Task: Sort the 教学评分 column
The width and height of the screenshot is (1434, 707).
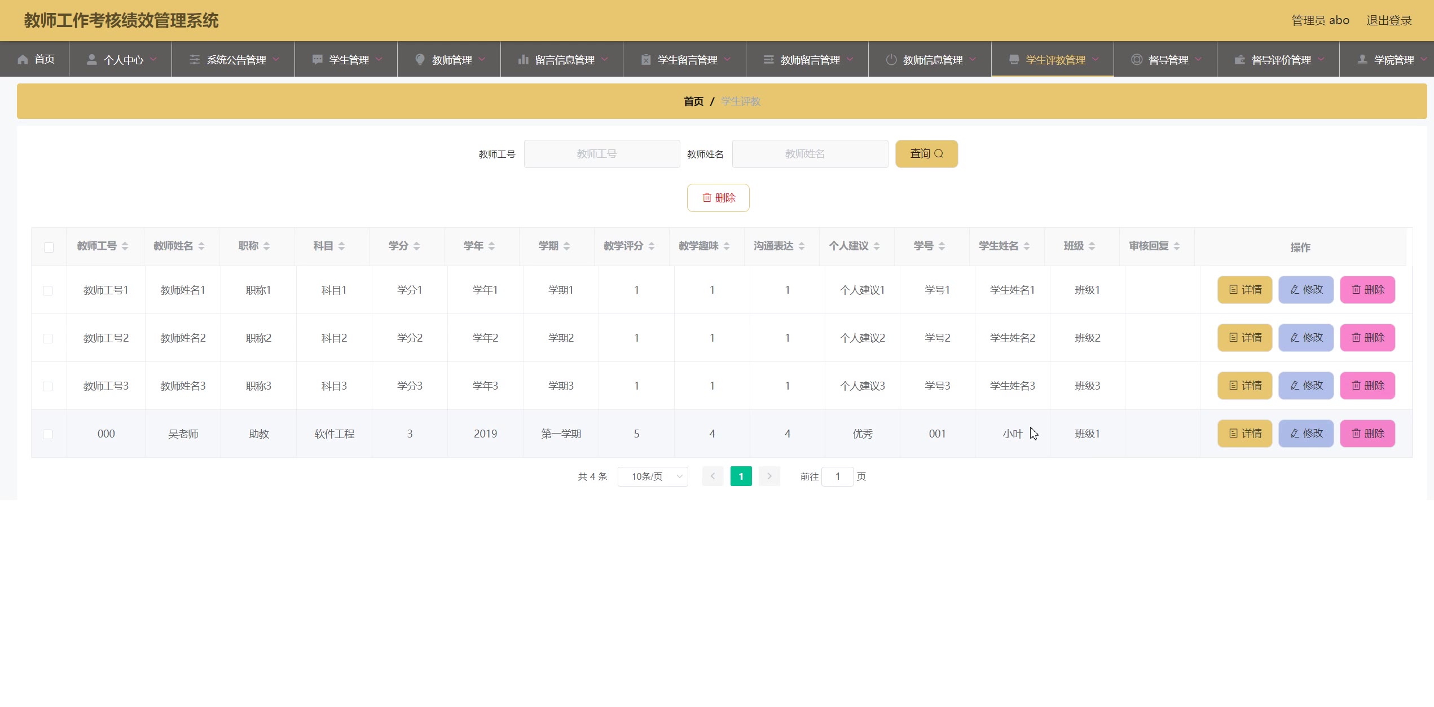Action: point(652,246)
